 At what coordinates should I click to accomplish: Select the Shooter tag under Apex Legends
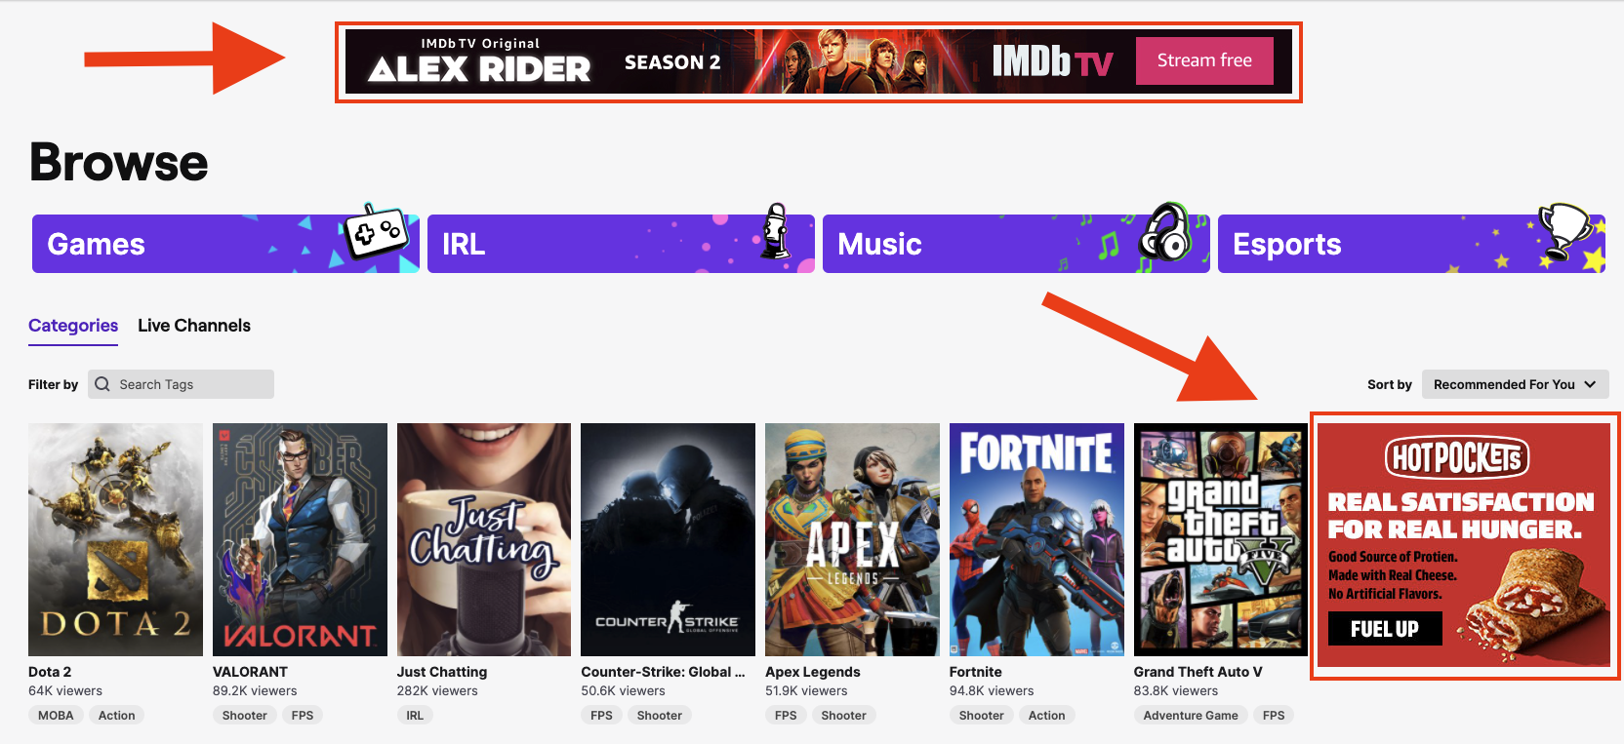[844, 715]
